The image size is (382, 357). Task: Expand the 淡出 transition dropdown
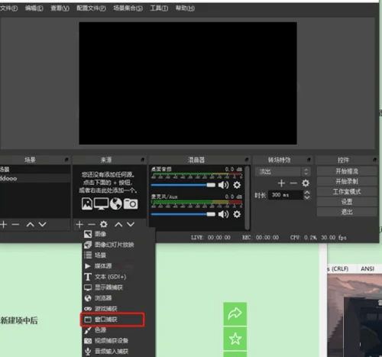[283, 171]
